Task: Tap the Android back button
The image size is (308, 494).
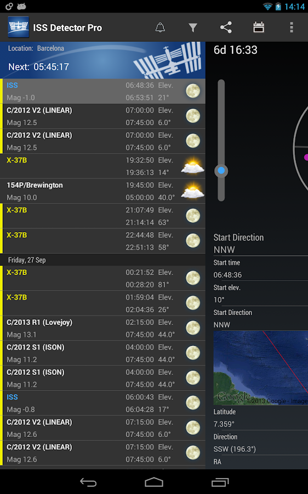Action: (88, 482)
